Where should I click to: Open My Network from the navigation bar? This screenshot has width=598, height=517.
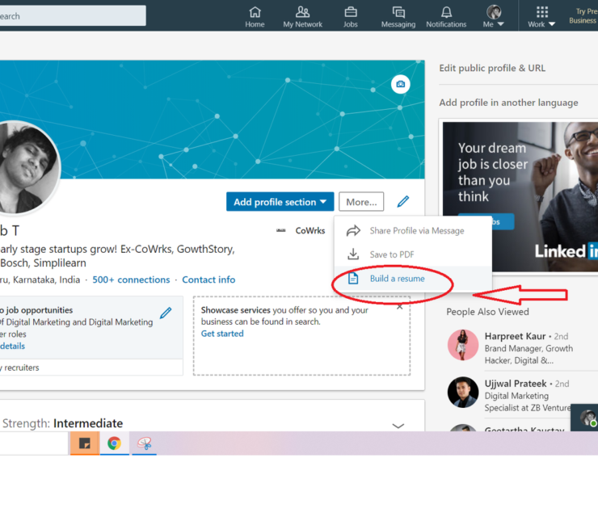point(302,17)
